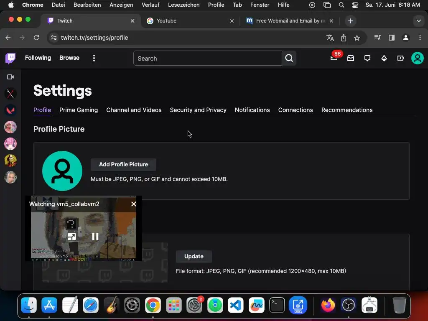
Task: Focus the Twitch search field
Action: (x=207, y=58)
